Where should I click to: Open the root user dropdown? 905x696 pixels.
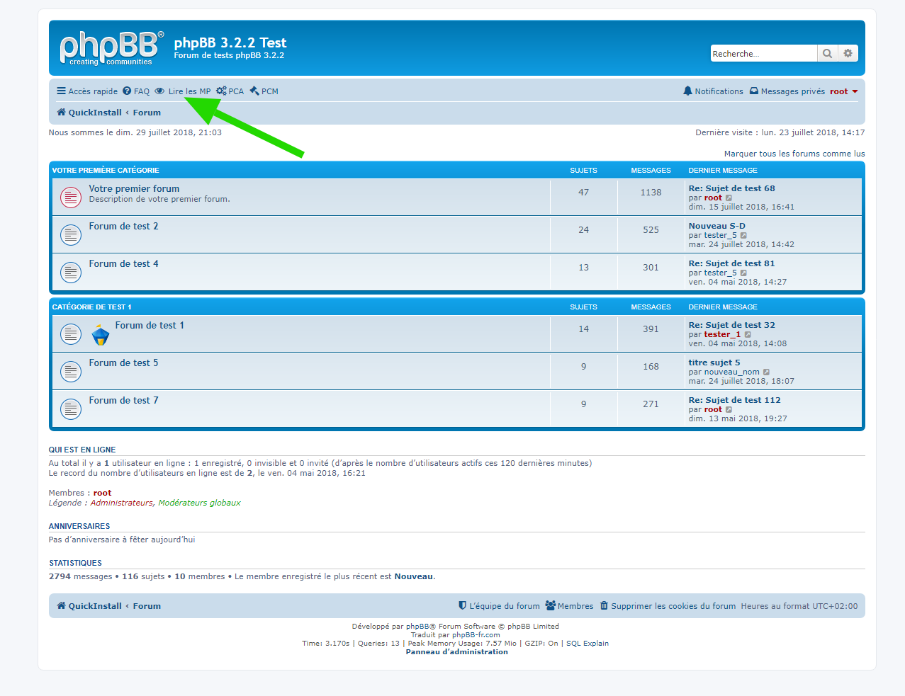pos(843,91)
